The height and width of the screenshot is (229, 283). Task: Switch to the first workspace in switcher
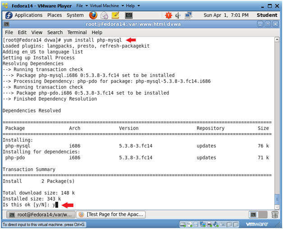(x=253, y=215)
